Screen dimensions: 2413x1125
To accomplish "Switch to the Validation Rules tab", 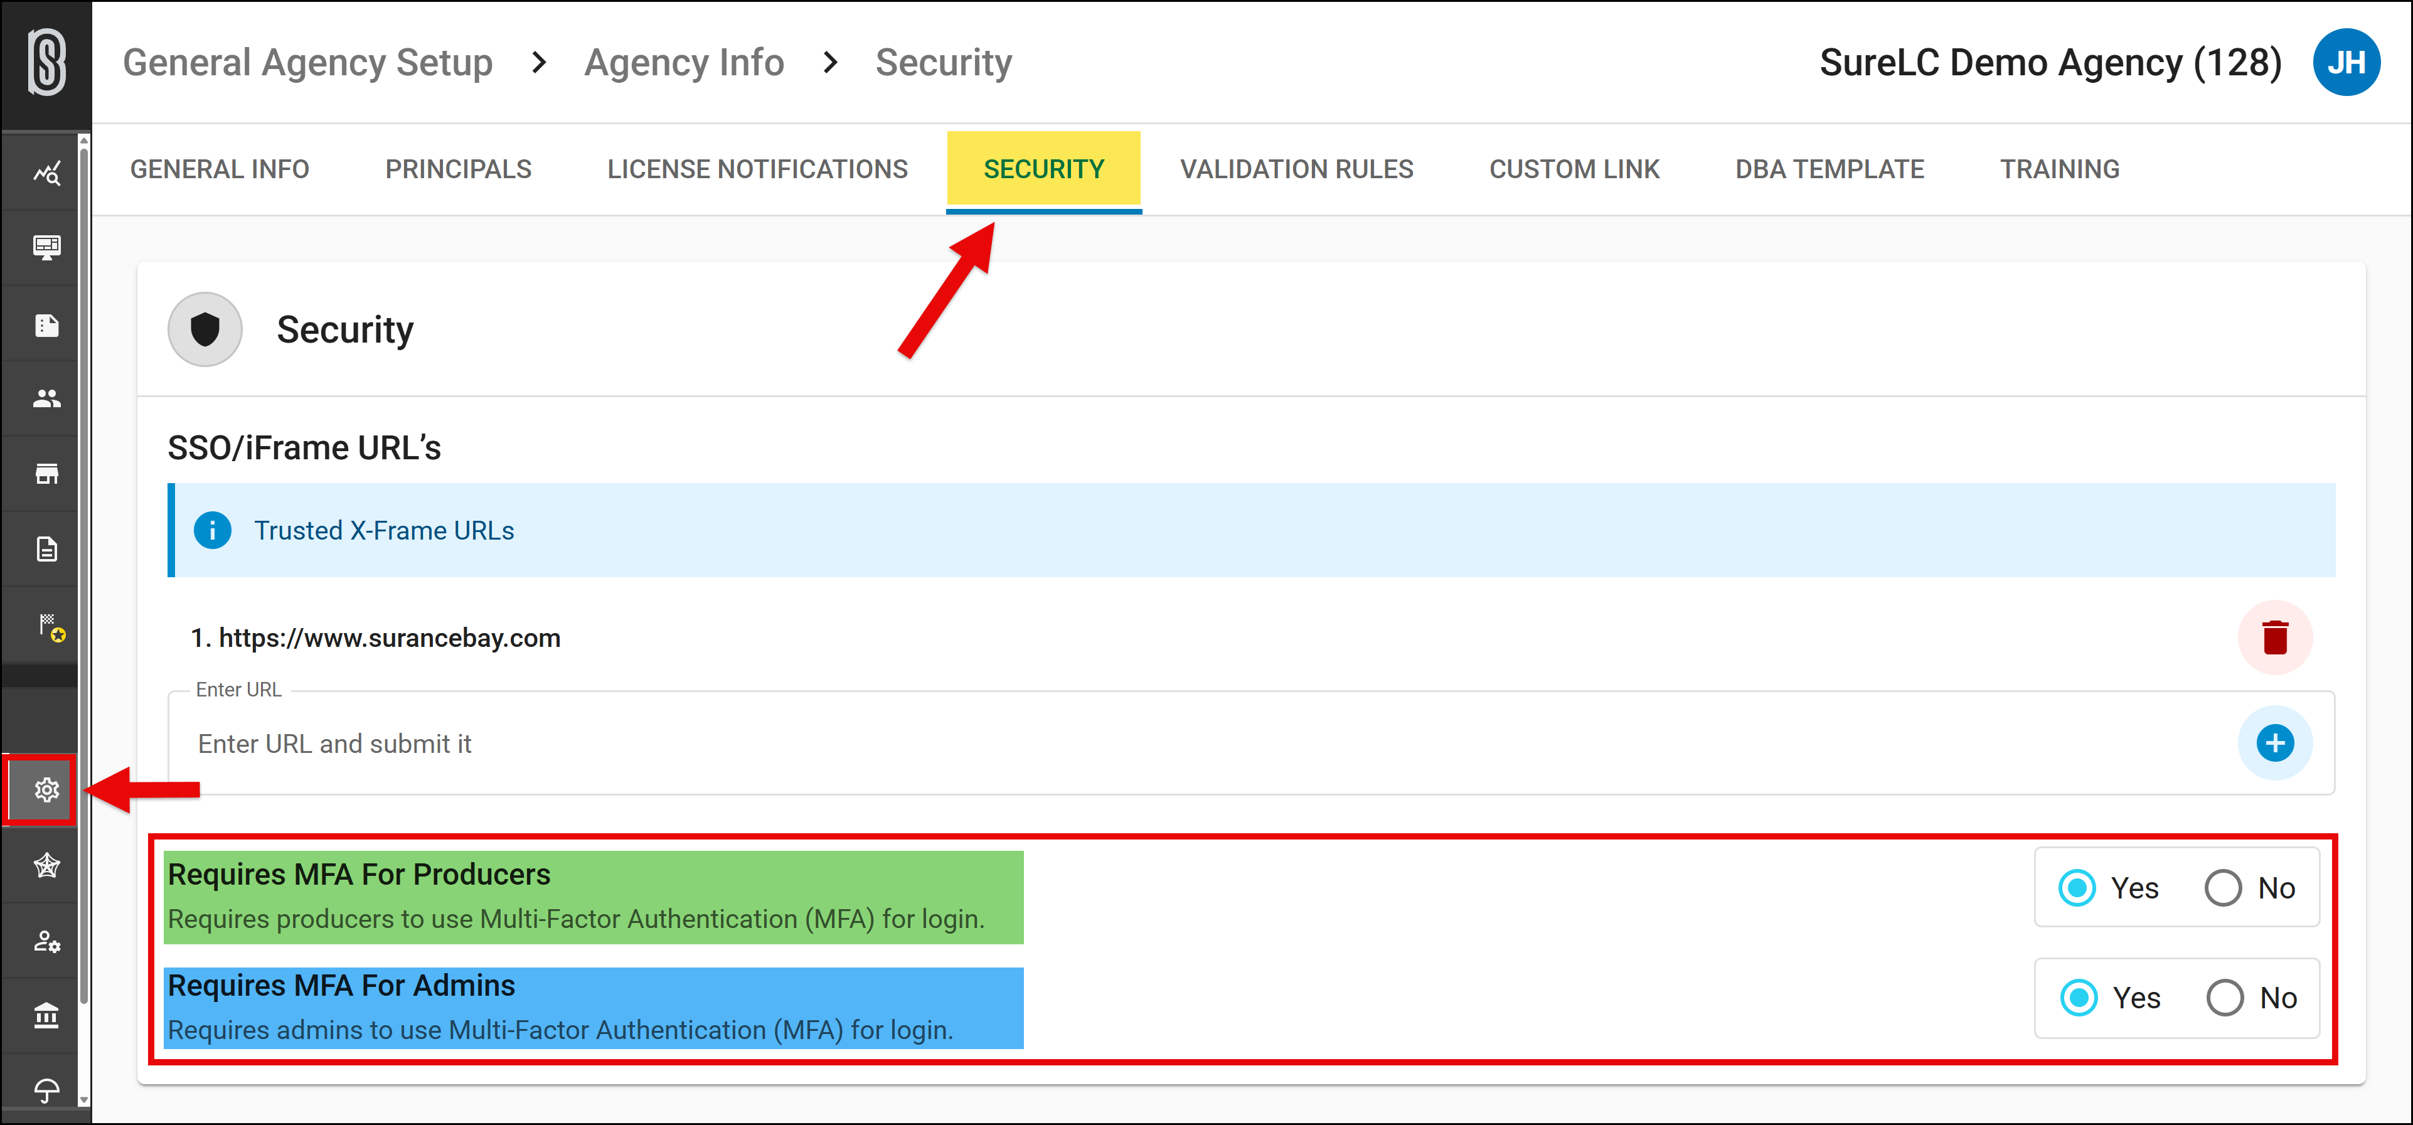I will coord(1296,169).
